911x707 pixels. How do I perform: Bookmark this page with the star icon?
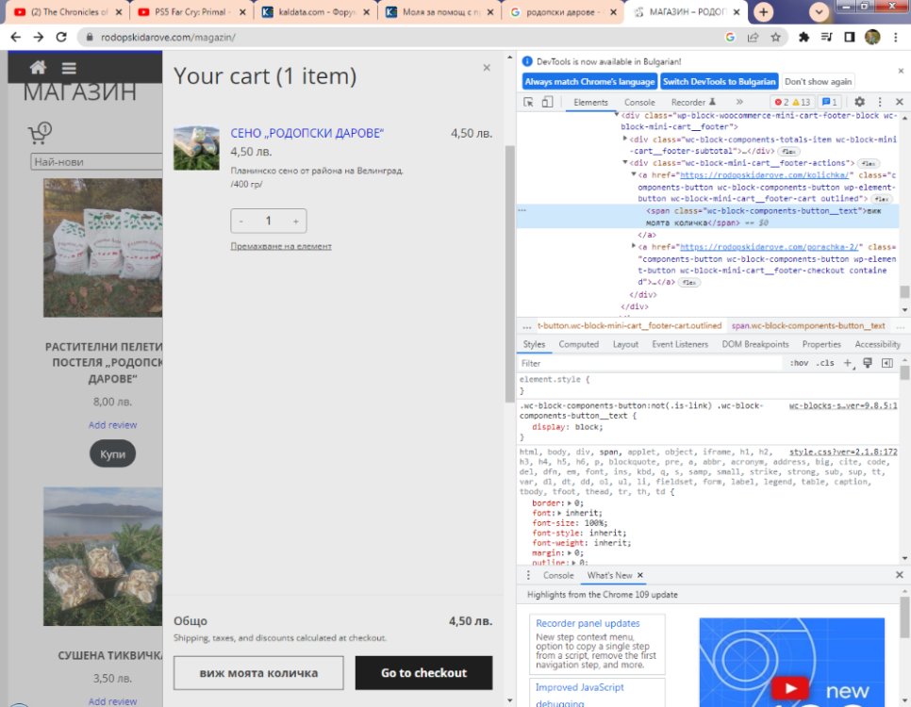(x=775, y=37)
